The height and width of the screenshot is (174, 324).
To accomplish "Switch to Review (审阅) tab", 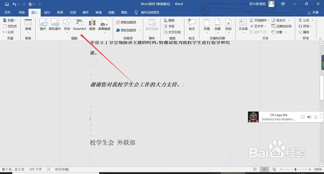I will pos(98,12).
